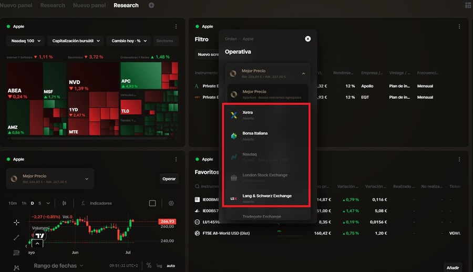Click the Operar button

pos(169,179)
